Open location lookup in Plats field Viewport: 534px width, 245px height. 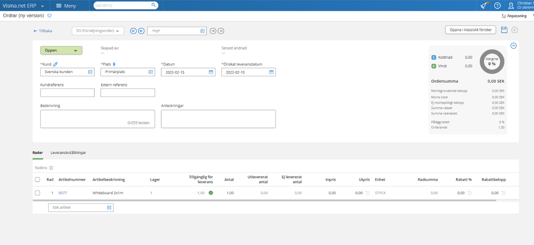150,72
